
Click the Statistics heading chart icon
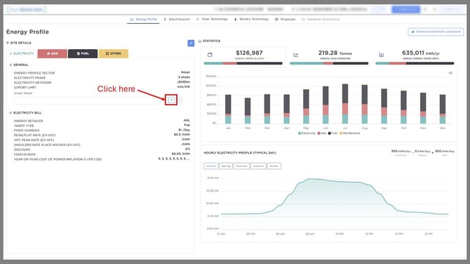(200, 41)
